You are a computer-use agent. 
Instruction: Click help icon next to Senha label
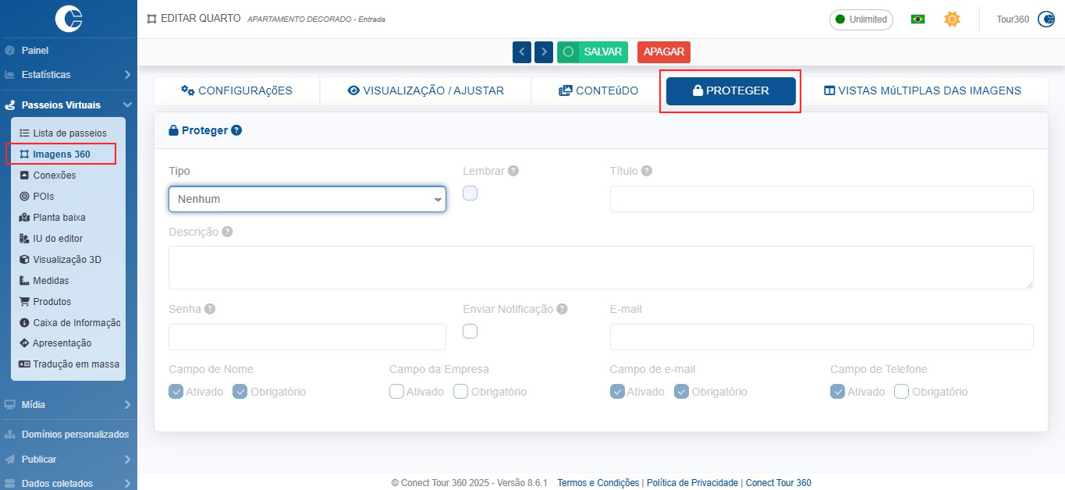(210, 309)
